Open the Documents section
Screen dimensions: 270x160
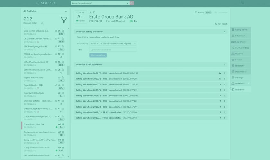(x=240, y=72)
